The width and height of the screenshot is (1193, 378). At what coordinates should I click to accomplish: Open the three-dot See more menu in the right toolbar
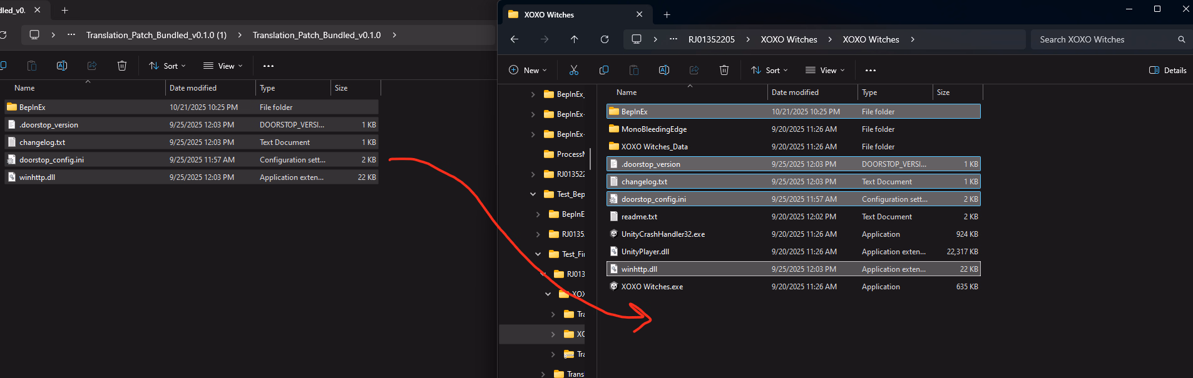click(870, 70)
